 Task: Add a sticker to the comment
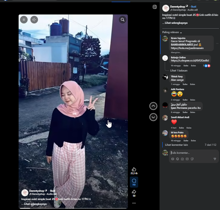pyautogui.click(x=192, y=159)
